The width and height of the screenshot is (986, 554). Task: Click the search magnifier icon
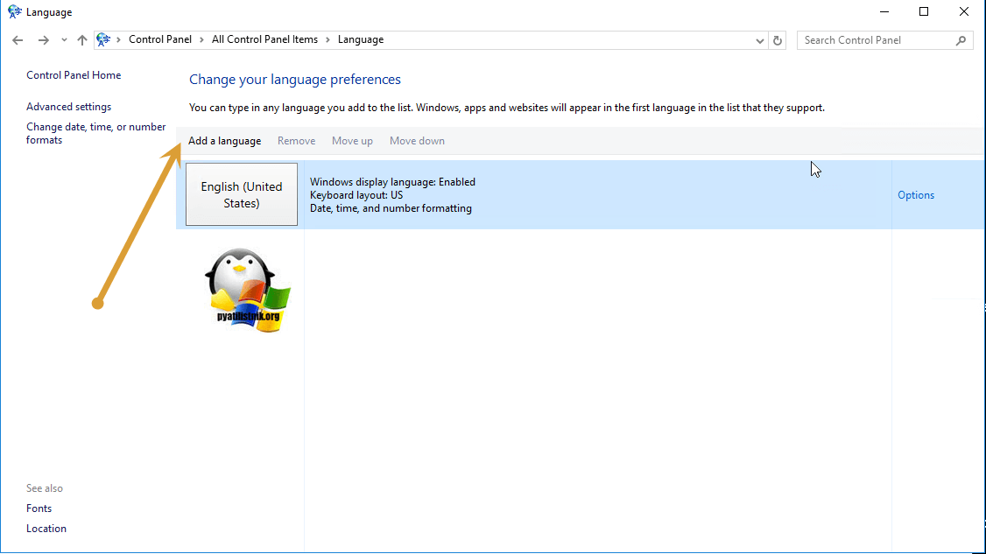click(961, 40)
